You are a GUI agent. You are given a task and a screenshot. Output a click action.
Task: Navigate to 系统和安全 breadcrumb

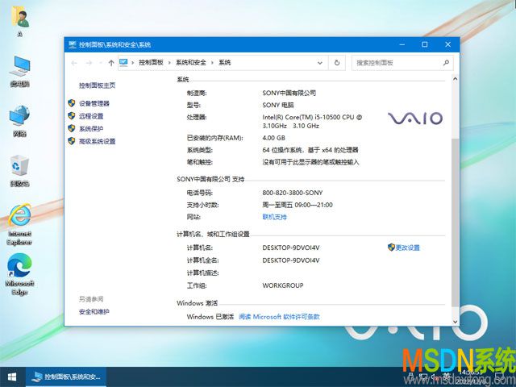(191, 62)
